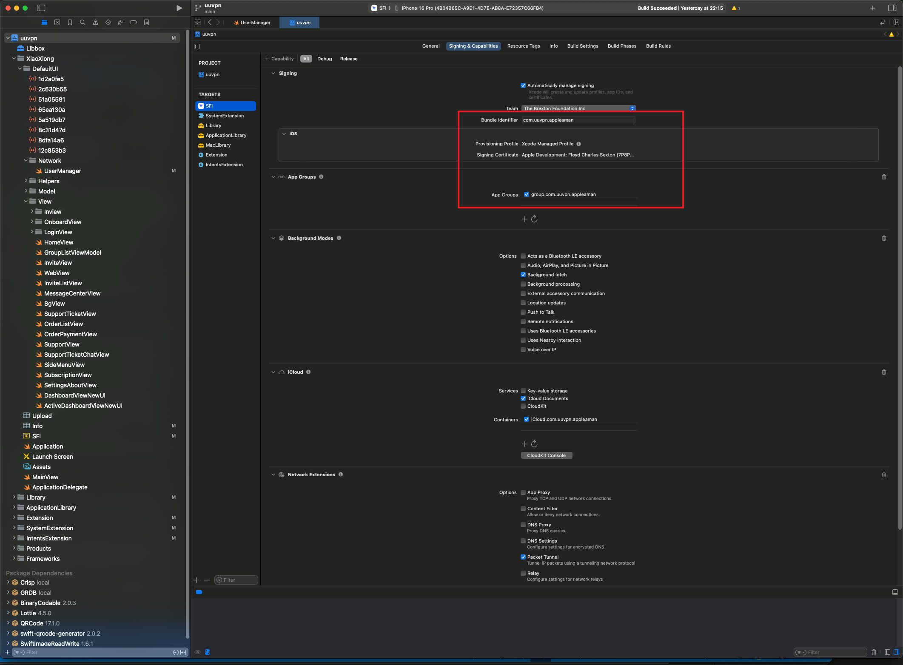Refresh the iCloud containers list
This screenshot has height=665, width=903.
pyautogui.click(x=535, y=444)
